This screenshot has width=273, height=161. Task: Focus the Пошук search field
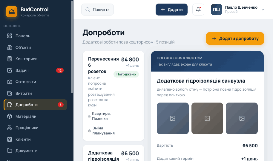pos(97,10)
